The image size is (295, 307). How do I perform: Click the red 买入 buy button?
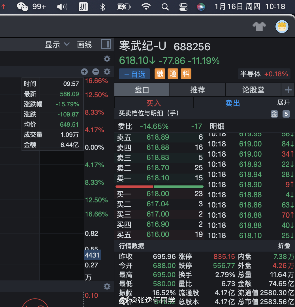point(154,103)
